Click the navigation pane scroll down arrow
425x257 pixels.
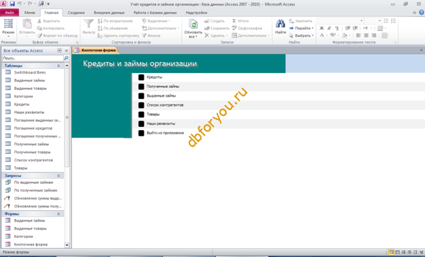click(67, 245)
